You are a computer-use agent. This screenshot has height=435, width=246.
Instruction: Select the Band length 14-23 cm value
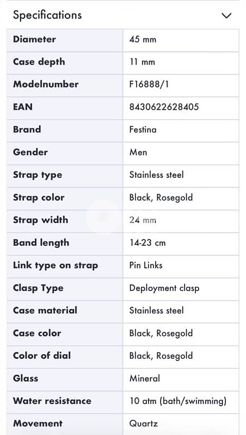pos(147,243)
